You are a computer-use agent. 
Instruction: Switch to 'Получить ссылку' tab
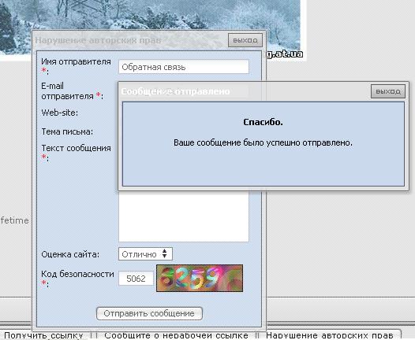coord(43,335)
